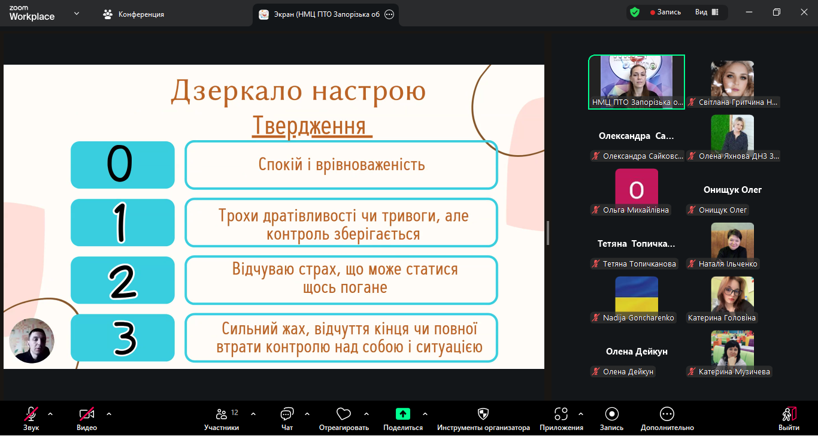Screen dimensions: 818x436
Task: Open the Участники panel
Action: pos(222,418)
